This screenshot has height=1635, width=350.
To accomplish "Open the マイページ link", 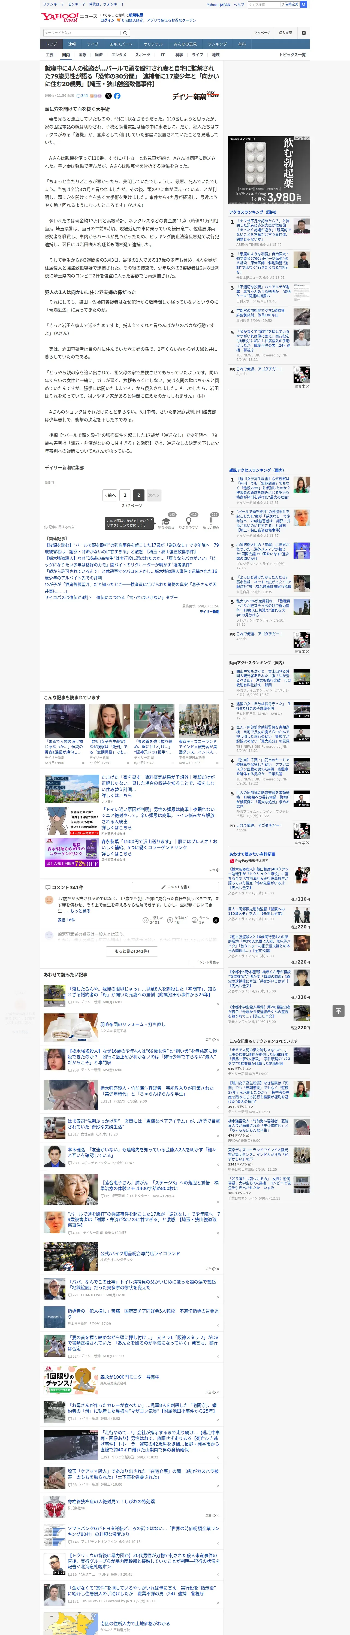I will pyautogui.click(x=262, y=33).
